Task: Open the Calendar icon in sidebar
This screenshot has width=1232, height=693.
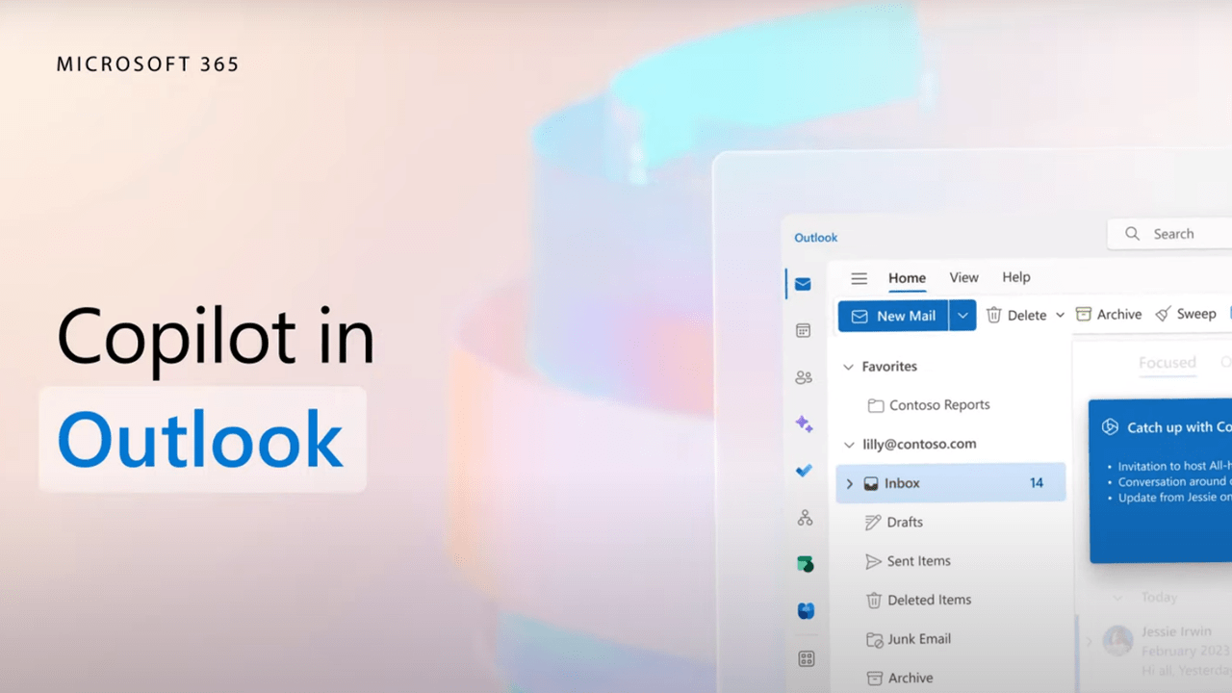Action: (804, 331)
